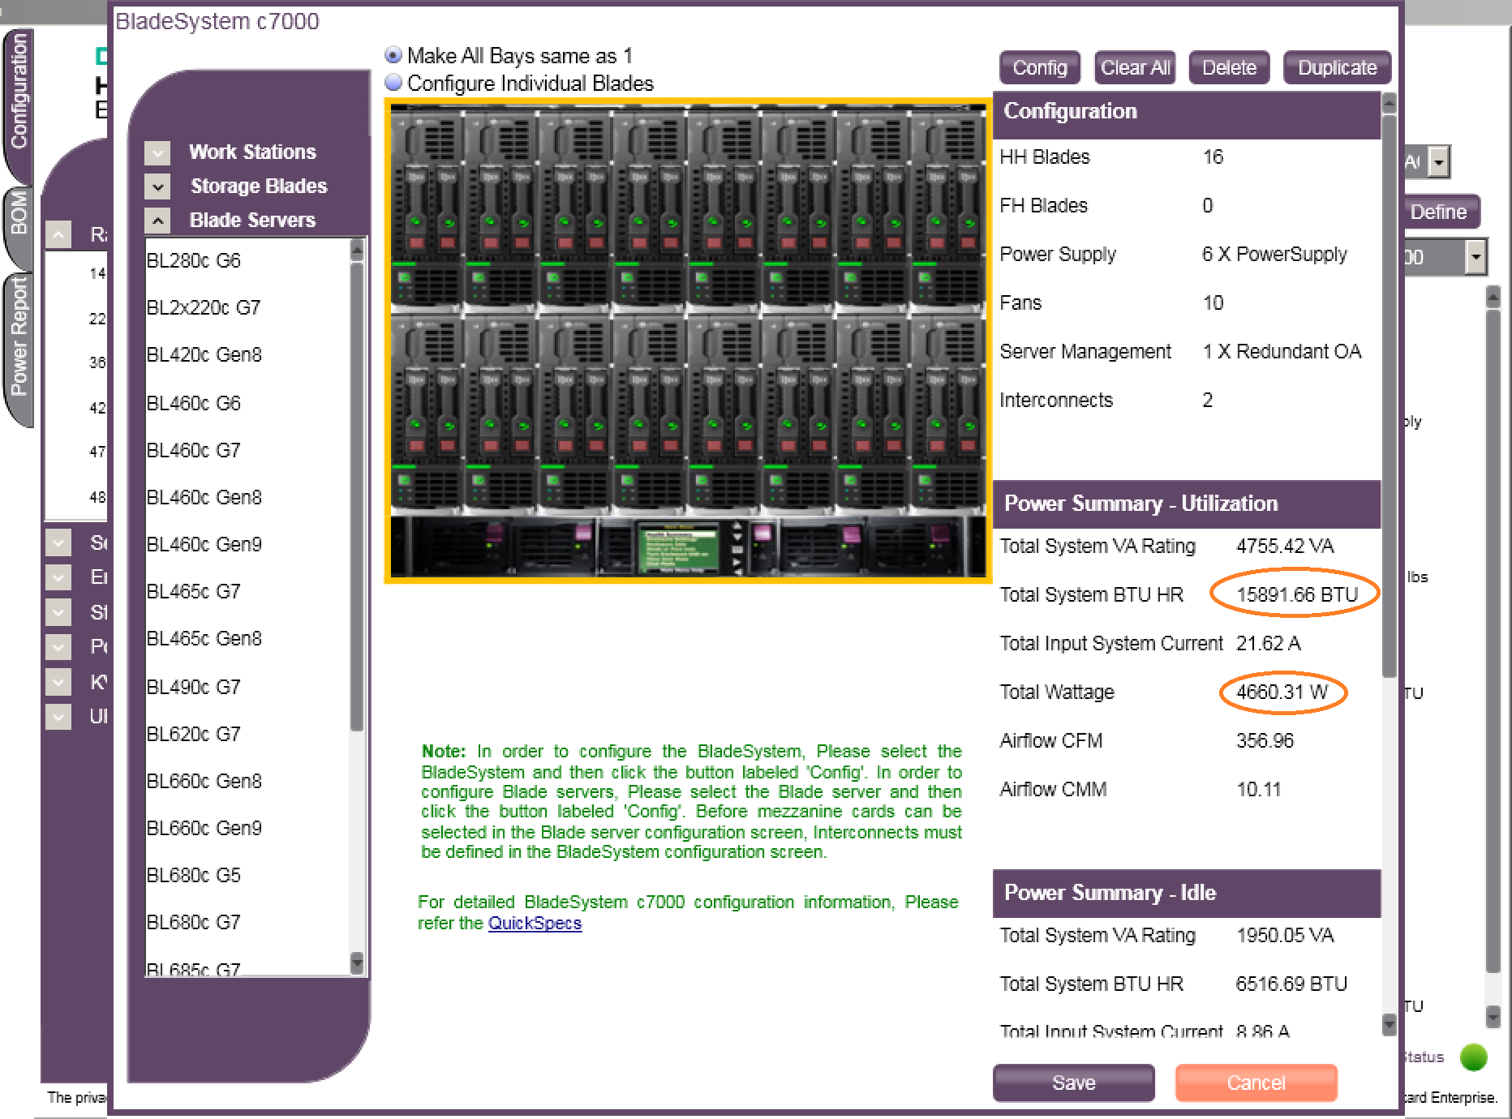Select 'Make All Bays same as 1' radio

393,55
